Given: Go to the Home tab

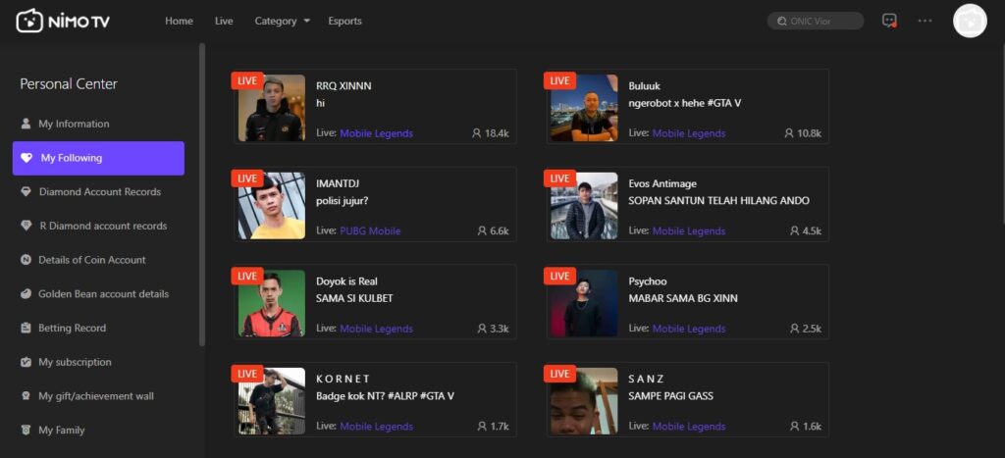Looking at the screenshot, I should tap(179, 22).
